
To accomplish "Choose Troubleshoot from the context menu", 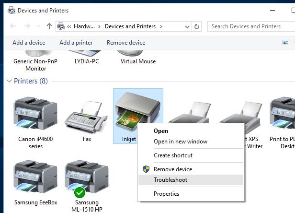I will [191, 180].
